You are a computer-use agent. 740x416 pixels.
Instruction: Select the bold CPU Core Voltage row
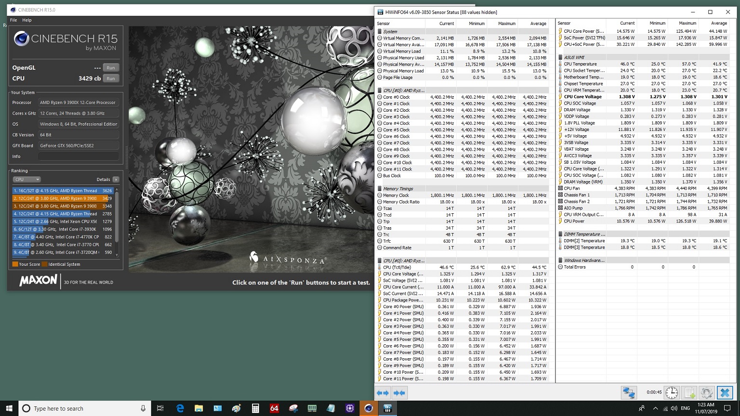pos(644,97)
